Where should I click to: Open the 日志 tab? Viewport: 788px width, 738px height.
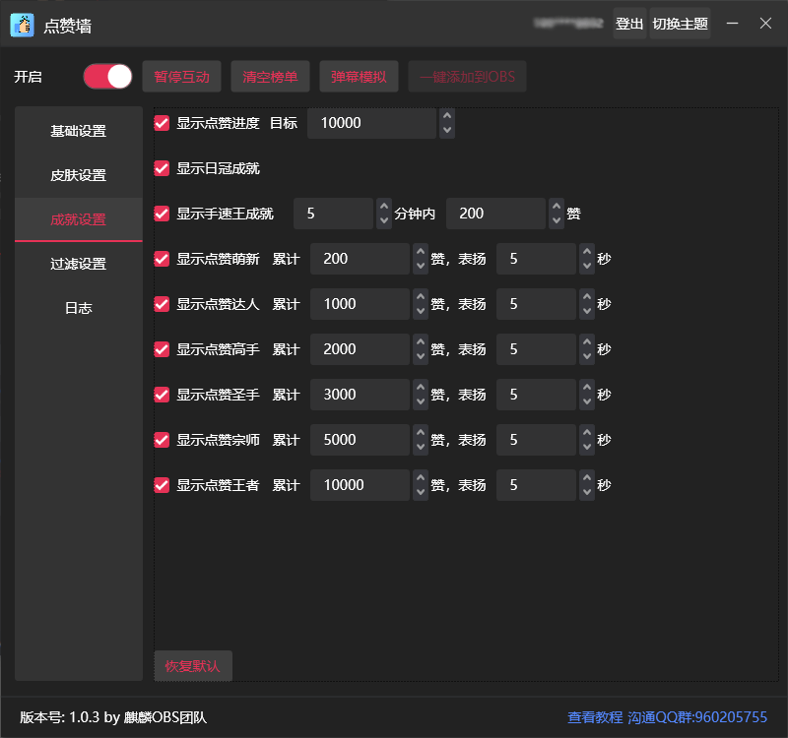(79, 308)
